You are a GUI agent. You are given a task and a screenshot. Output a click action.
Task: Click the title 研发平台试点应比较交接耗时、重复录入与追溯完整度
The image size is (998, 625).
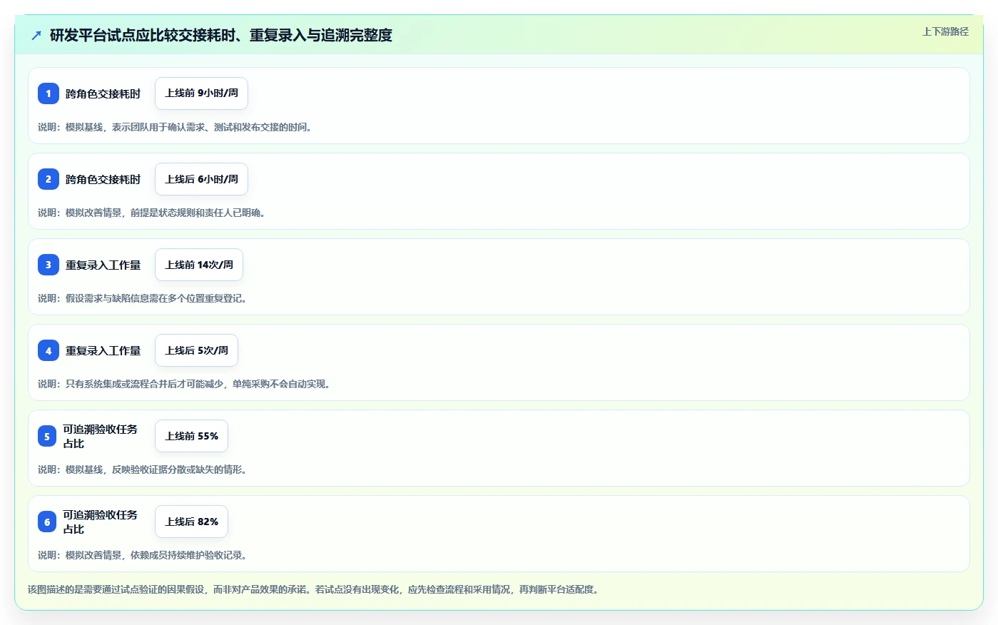coord(221,35)
